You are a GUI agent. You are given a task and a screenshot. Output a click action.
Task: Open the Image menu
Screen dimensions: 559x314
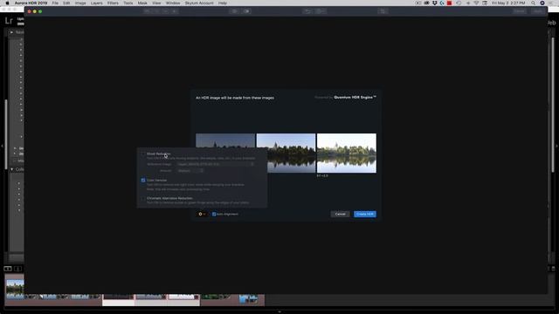click(80, 3)
